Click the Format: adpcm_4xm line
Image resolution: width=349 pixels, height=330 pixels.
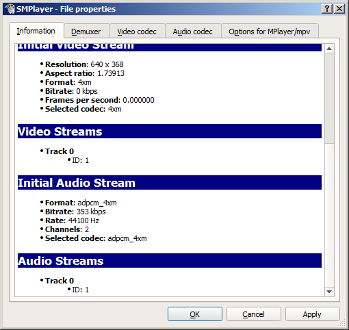(81, 203)
